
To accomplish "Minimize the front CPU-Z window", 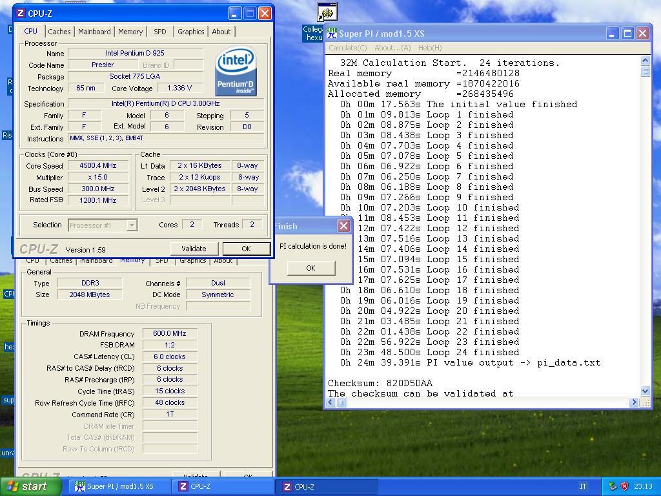I will coord(235,14).
